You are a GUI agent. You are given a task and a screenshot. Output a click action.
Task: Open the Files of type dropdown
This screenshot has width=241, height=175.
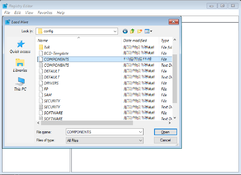(141, 140)
